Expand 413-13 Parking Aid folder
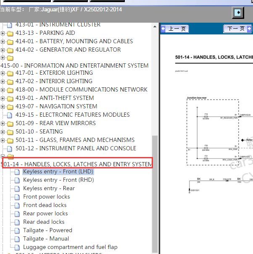Image resolution: width=253 pixels, height=254 pixels. coord(3,33)
